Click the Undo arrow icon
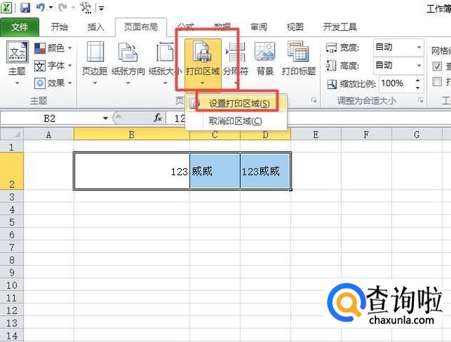Screen dimensions: 451x342 coord(41,8)
